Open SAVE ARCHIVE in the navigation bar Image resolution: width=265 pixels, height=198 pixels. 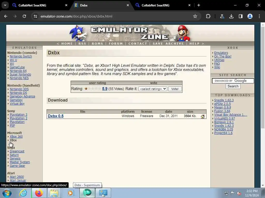pos(168,44)
